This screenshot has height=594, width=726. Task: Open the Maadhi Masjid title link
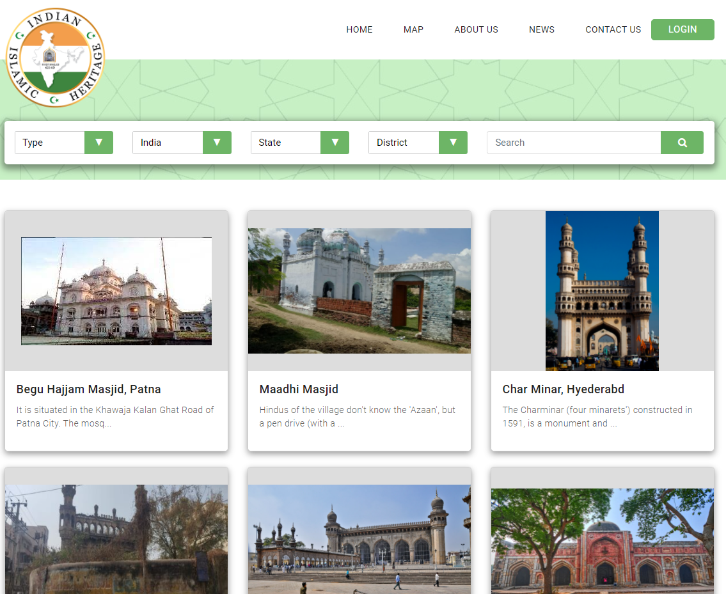click(x=299, y=389)
